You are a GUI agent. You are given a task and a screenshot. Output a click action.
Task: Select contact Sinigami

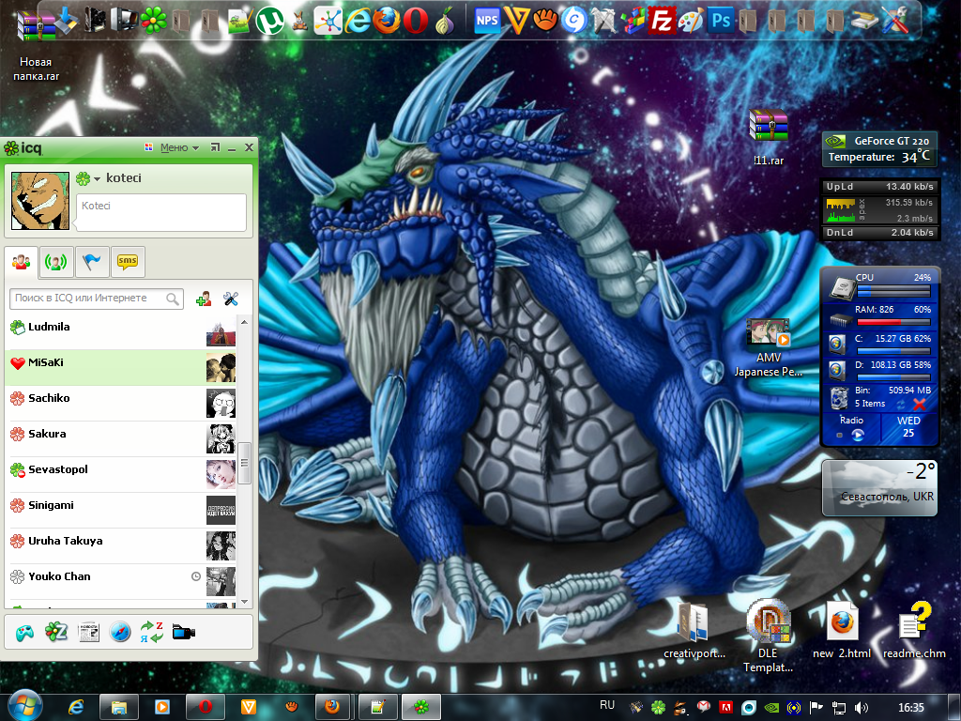(121, 510)
